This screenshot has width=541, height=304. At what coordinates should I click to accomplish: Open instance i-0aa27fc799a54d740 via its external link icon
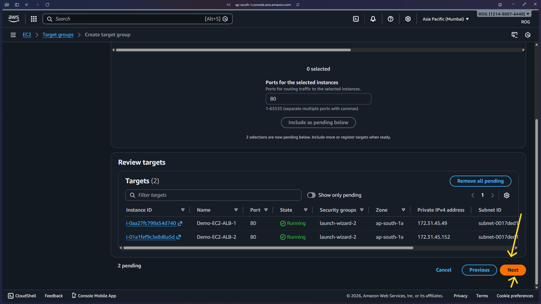[x=180, y=223]
